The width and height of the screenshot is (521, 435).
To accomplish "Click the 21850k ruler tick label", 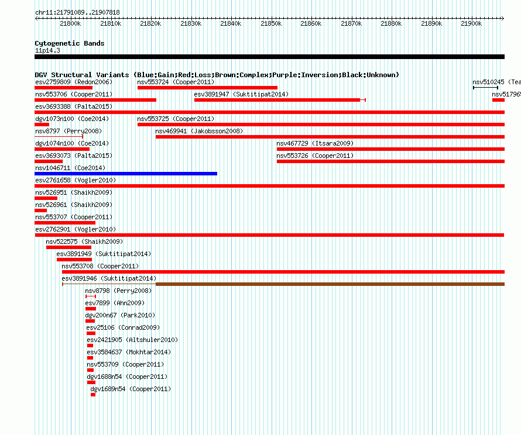I will click(271, 23).
